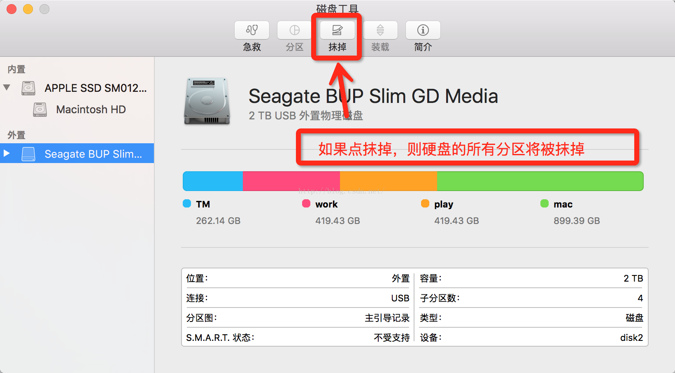675x373 pixels.
Task: Minimize the window with yellow button
Action: tap(28, 9)
